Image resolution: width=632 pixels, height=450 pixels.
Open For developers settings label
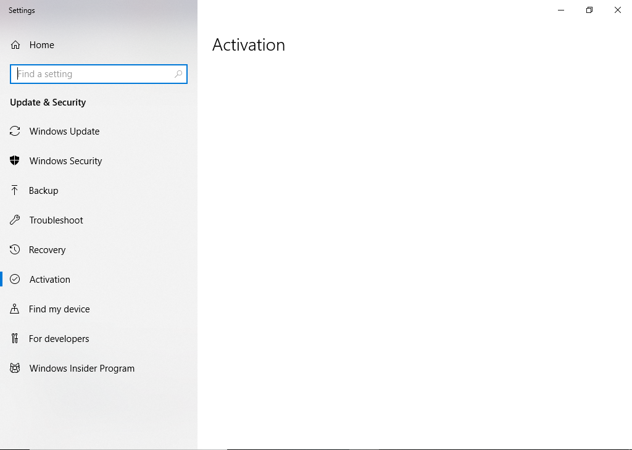(59, 339)
